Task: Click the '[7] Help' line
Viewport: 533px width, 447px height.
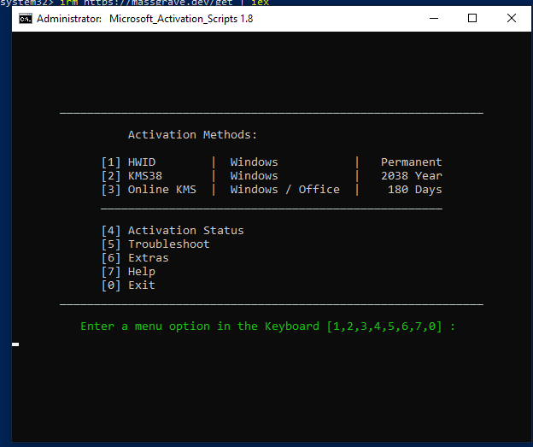Action: (x=128, y=272)
